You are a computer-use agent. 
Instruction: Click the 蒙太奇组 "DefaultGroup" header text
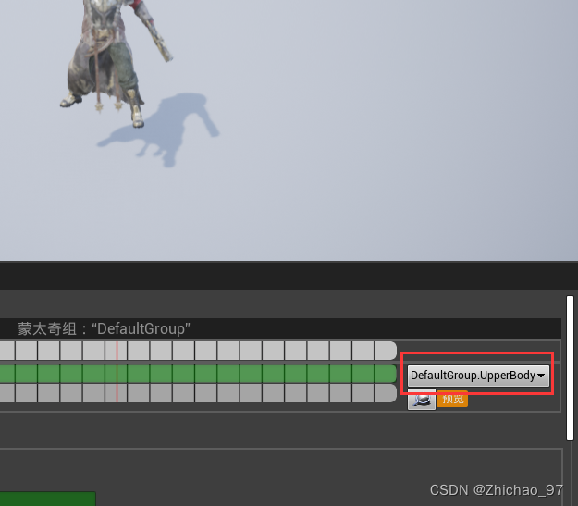(104, 329)
